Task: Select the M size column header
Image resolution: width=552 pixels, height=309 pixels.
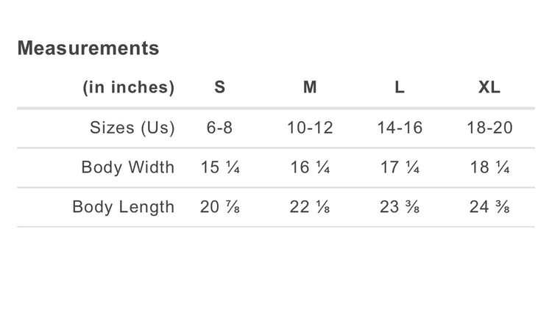Action: 310,88
